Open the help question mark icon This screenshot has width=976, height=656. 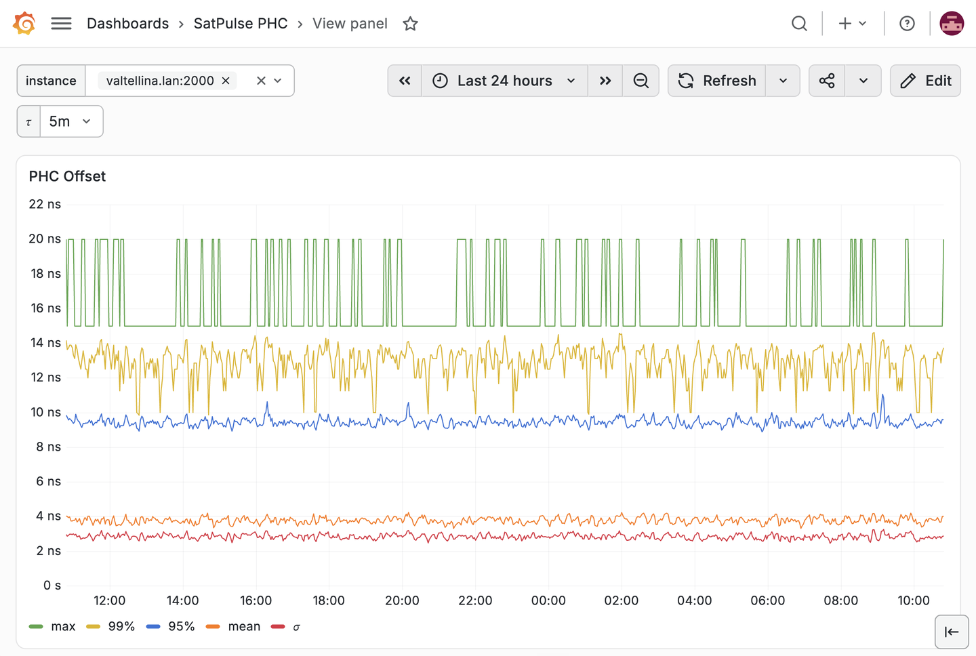[907, 24]
